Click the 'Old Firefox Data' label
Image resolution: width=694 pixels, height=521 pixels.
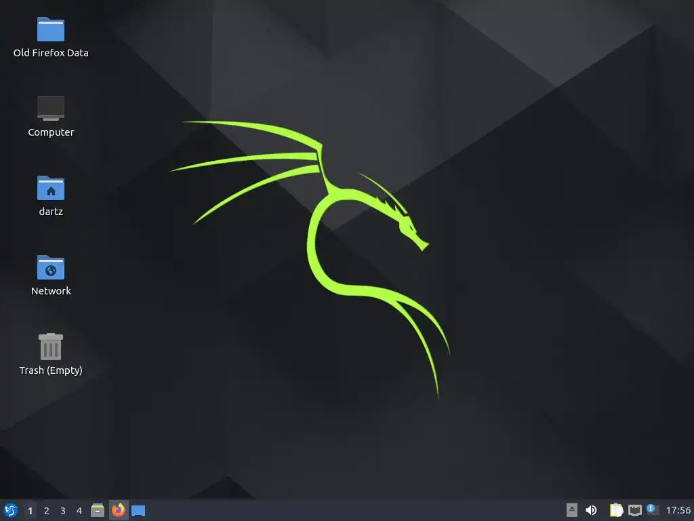pos(51,53)
